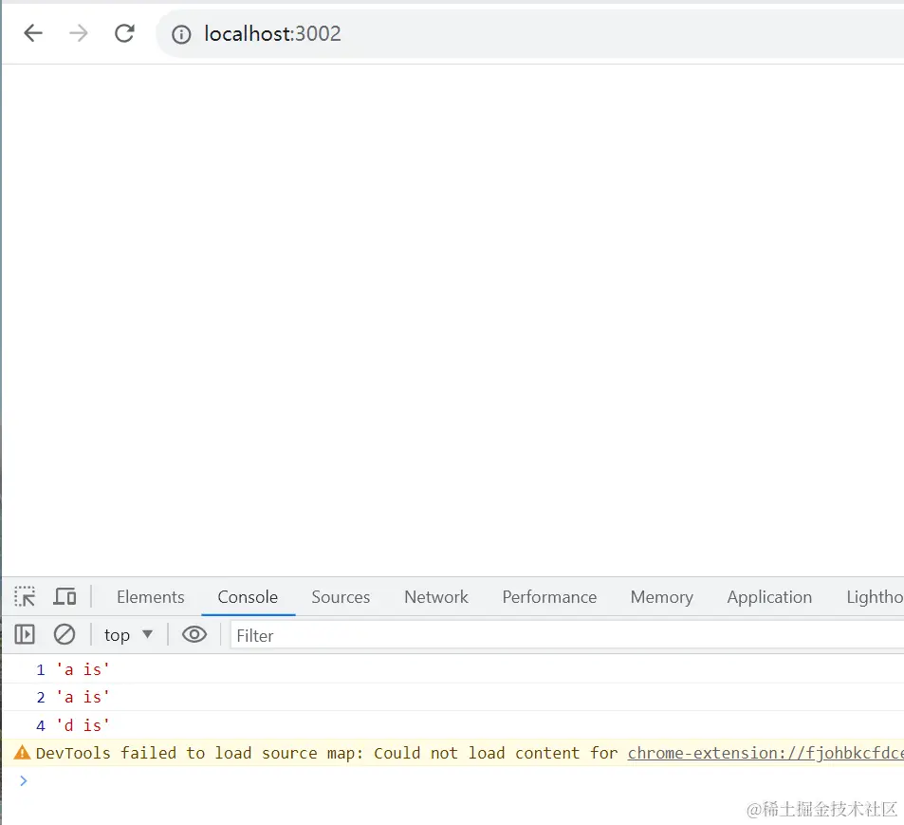904x825 pixels.
Task: Open the chrome-extension:// source map link
Action: 766,754
